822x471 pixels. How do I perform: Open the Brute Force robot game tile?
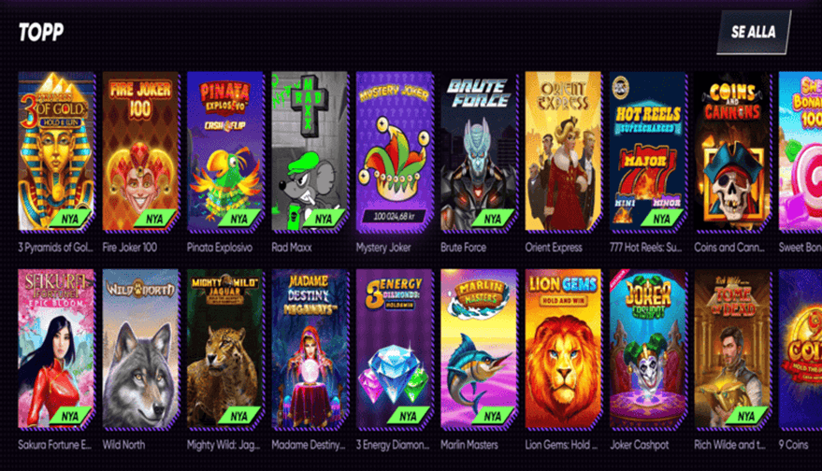pyautogui.click(x=479, y=151)
